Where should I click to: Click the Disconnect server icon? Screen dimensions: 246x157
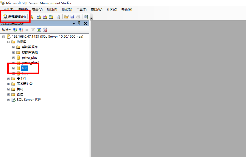tap(21, 30)
